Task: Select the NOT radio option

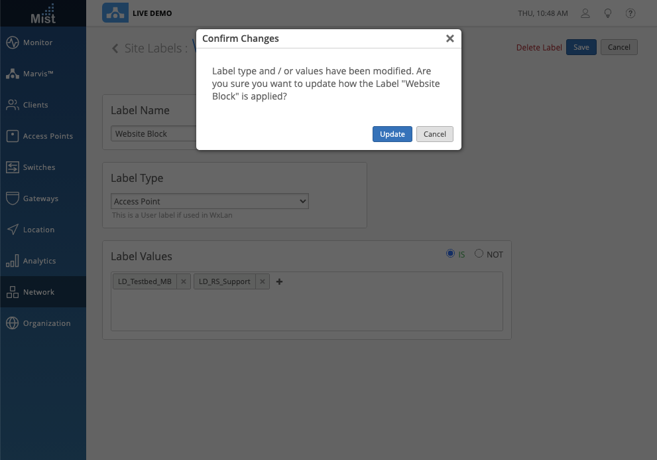Action: [479, 254]
